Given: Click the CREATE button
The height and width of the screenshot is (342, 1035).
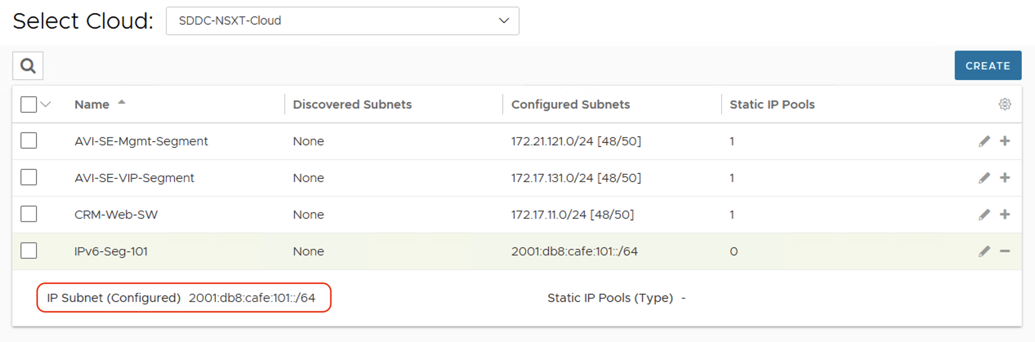Looking at the screenshot, I should [988, 65].
